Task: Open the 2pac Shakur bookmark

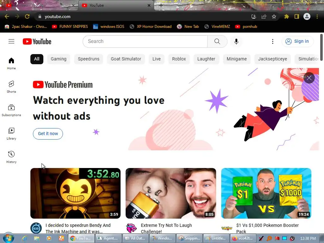Action: (26, 27)
